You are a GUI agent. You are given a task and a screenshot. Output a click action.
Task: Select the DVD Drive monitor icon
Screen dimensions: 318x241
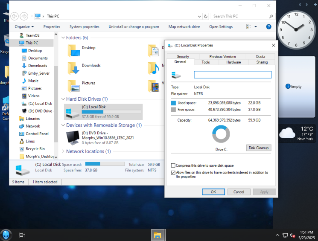click(x=73, y=138)
